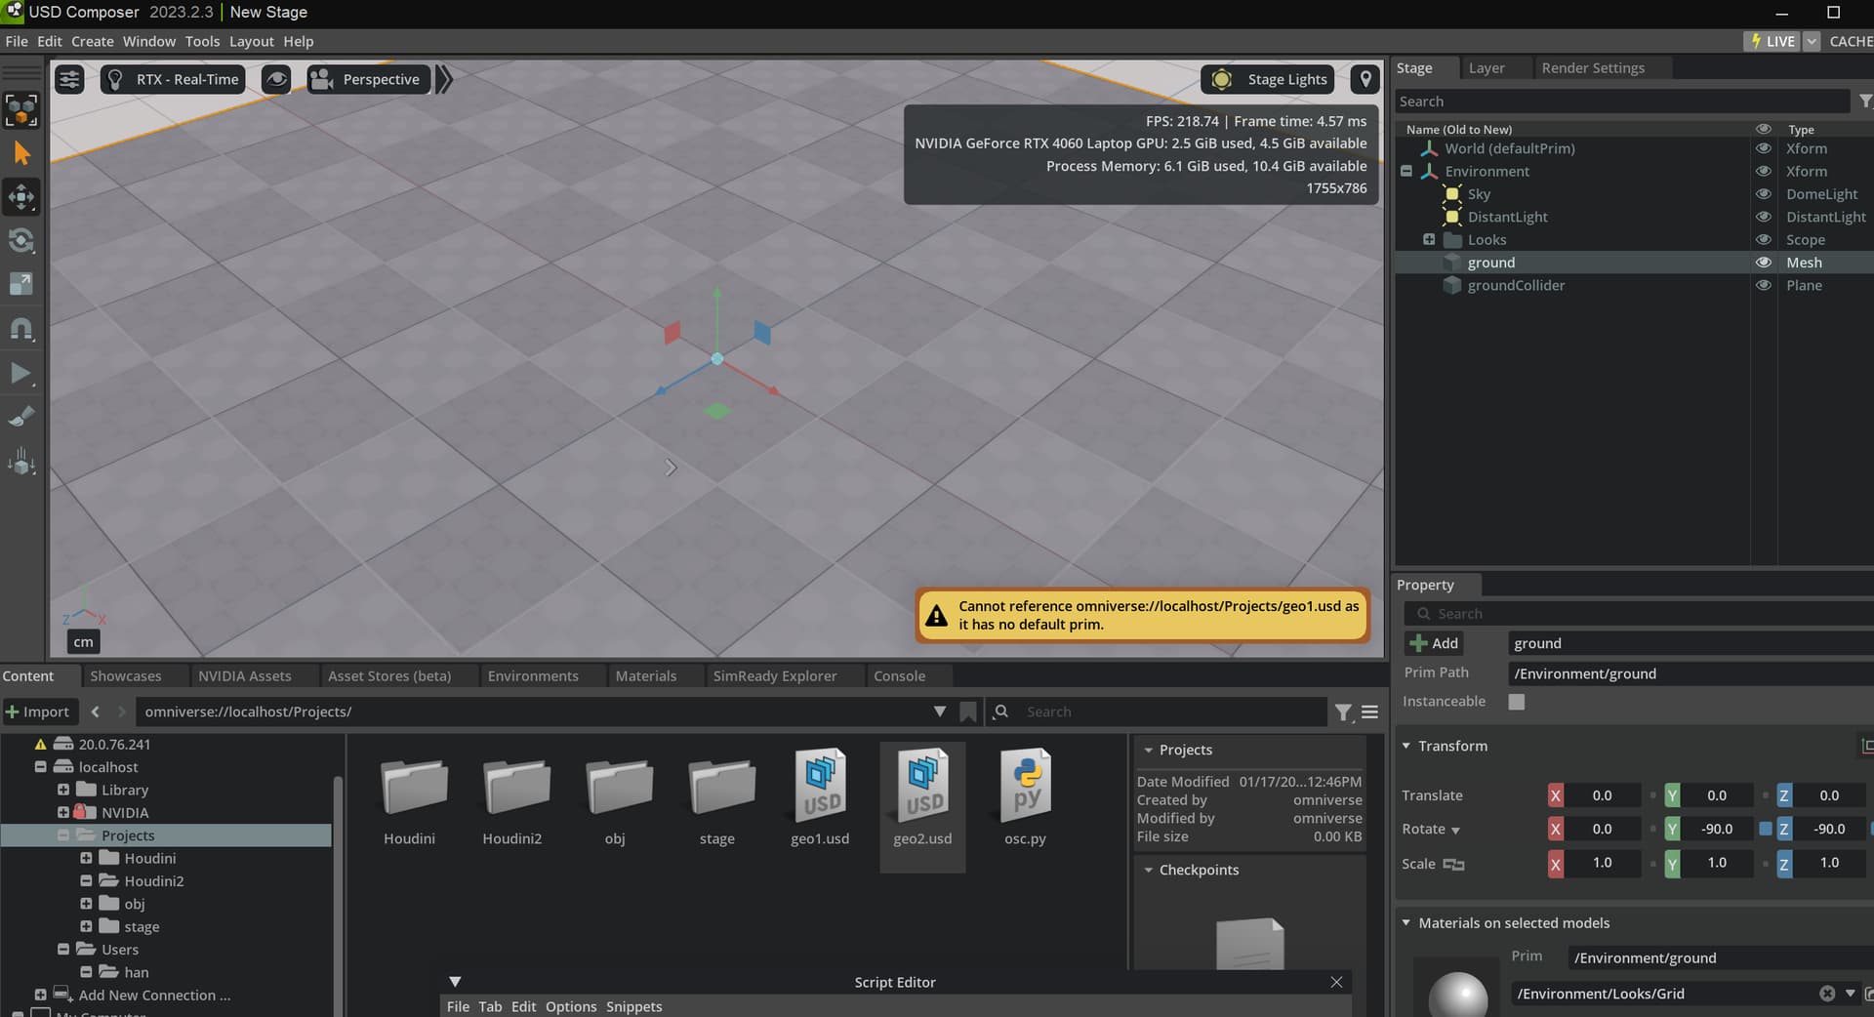Viewport: 1874px width, 1017px height.
Task: Switch to the NVIDIA Assets tab
Action: pyautogui.click(x=244, y=675)
